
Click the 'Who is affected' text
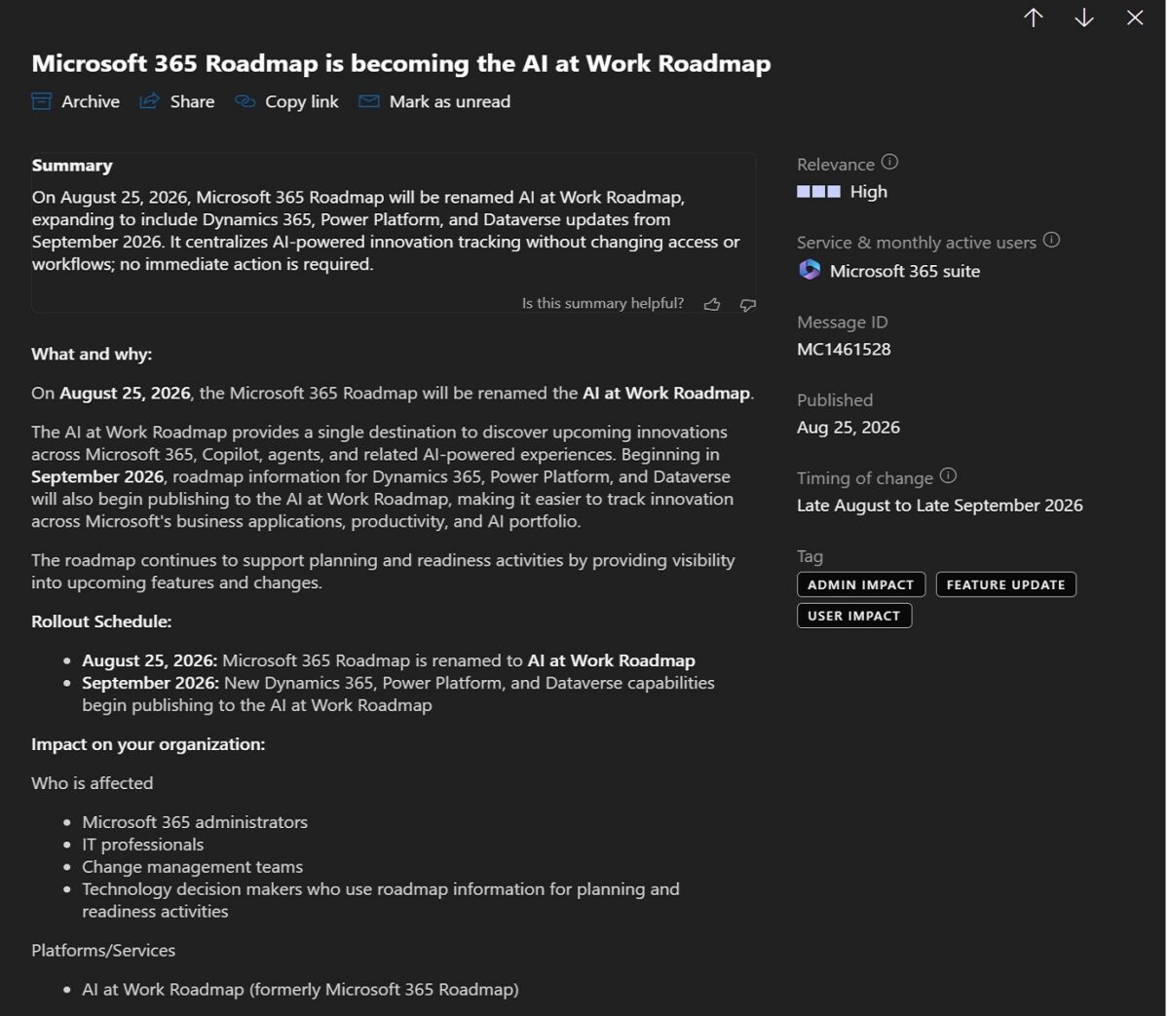coord(93,782)
